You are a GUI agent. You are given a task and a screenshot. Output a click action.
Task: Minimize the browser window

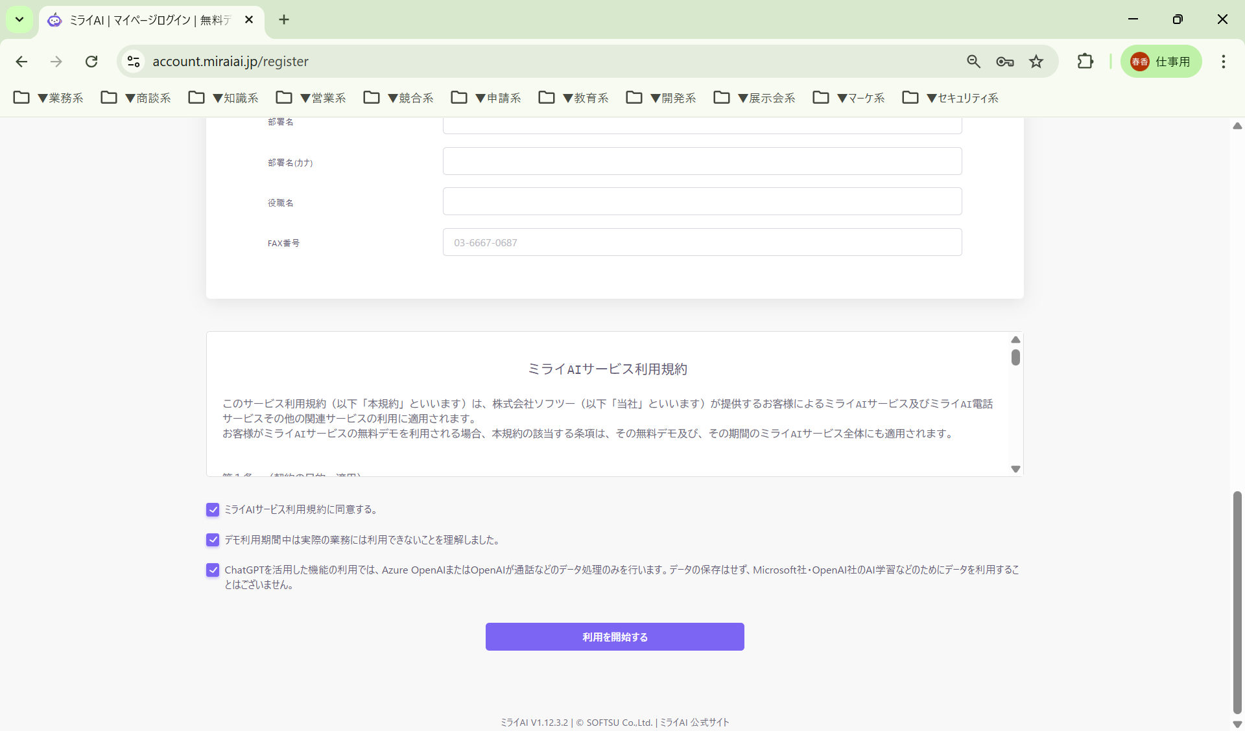click(x=1133, y=19)
